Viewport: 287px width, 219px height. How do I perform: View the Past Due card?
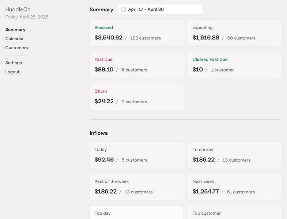click(x=136, y=65)
